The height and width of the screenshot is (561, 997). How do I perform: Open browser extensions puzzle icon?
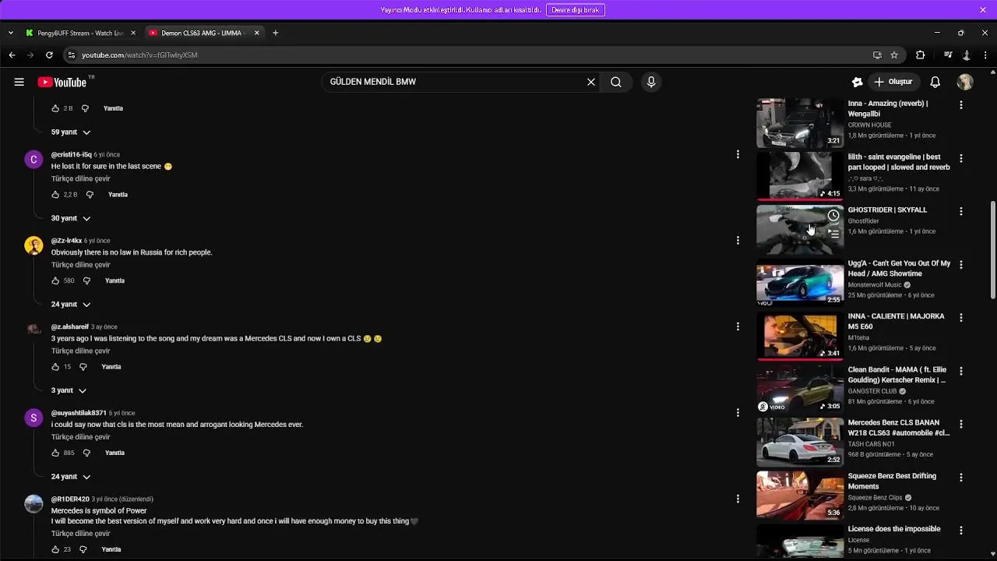[x=921, y=55]
